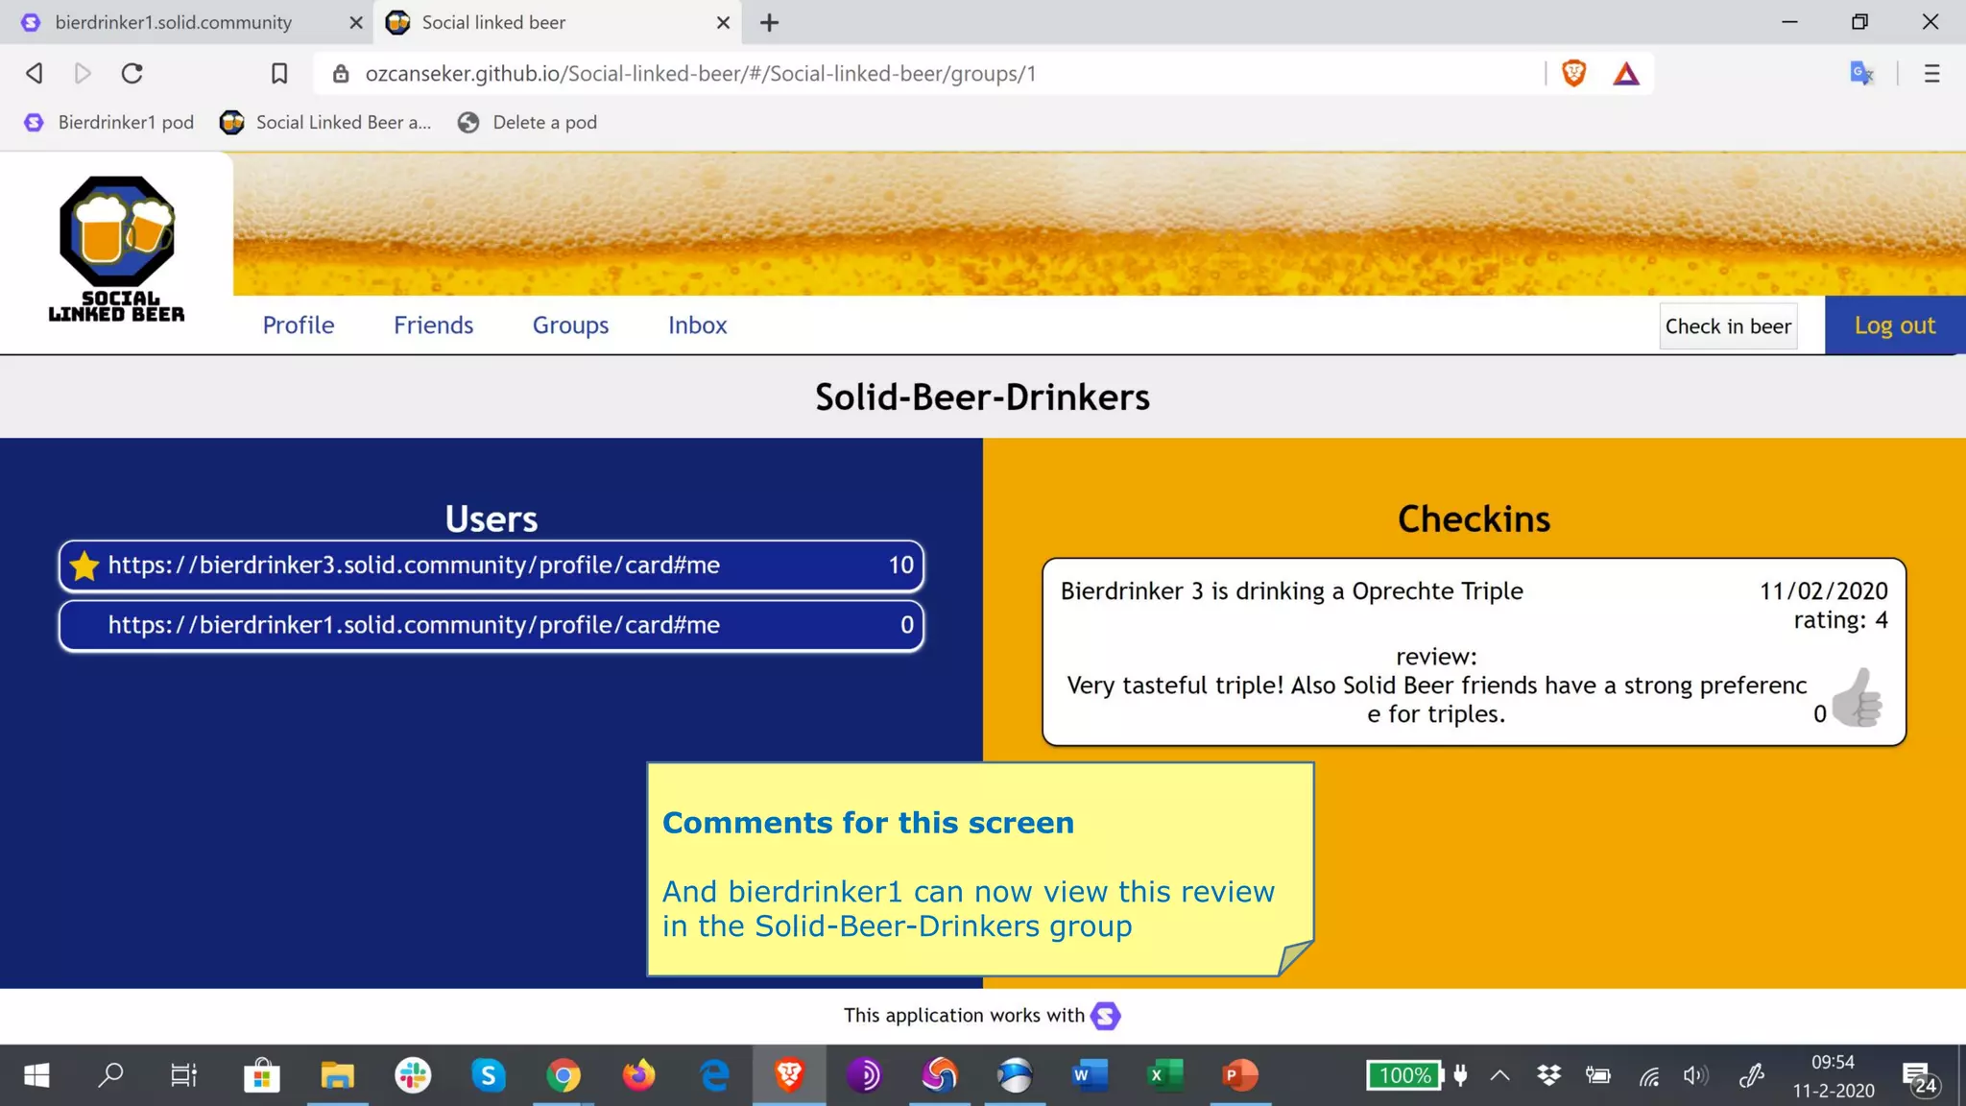Switch to Brave browser in taskbar
This screenshot has width=1966, height=1106.
[x=789, y=1075]
